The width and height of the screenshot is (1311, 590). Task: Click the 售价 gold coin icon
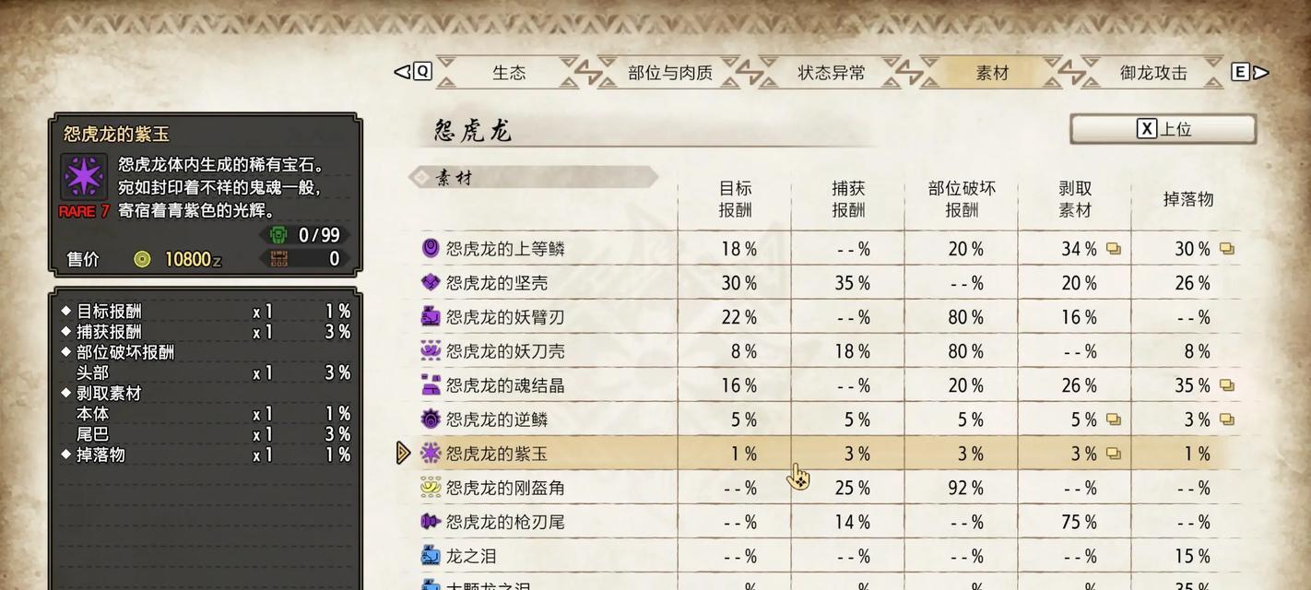coord(142,259)
